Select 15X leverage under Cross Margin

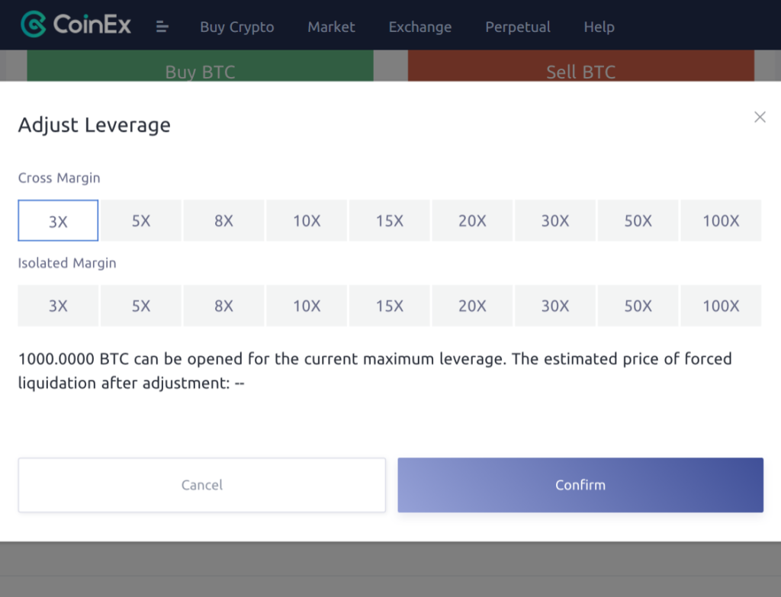point(389,220)
